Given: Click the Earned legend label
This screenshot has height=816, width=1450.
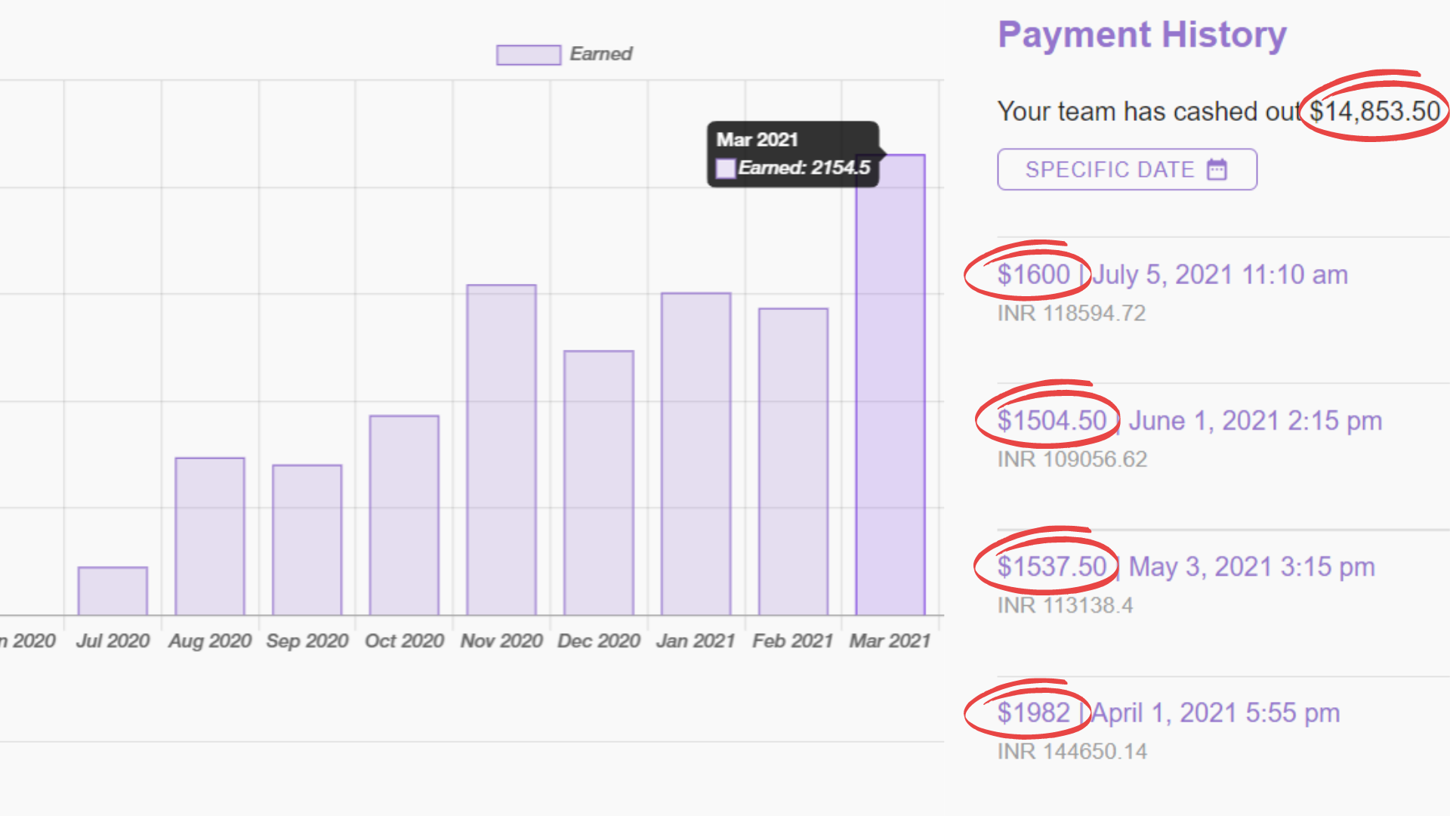Looking at the screenshot, I should (x=600, y=54).
